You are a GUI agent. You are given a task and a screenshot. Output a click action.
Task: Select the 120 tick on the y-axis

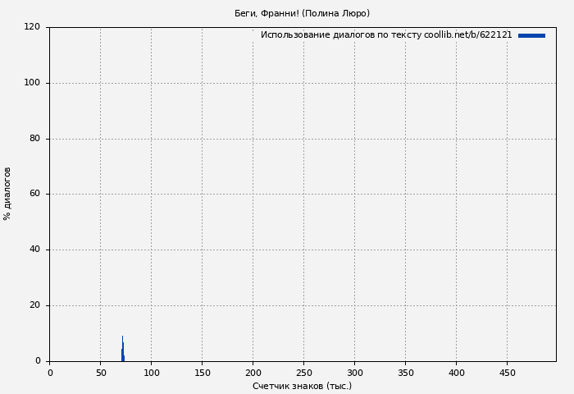[x=32, y=27]
